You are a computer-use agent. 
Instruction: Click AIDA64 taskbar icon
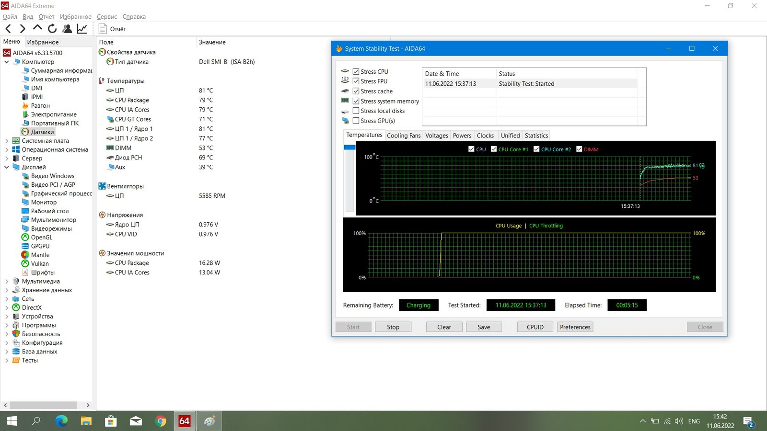(x=185, y=421)
